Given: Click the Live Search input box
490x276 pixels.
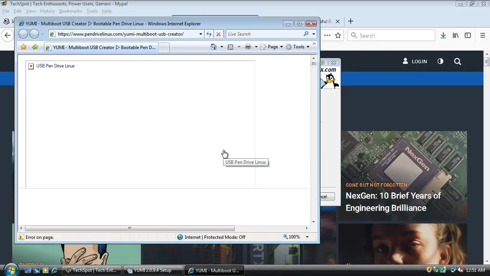Looking at the screenshot, I should pyautogui.click(x=264, y=34).
